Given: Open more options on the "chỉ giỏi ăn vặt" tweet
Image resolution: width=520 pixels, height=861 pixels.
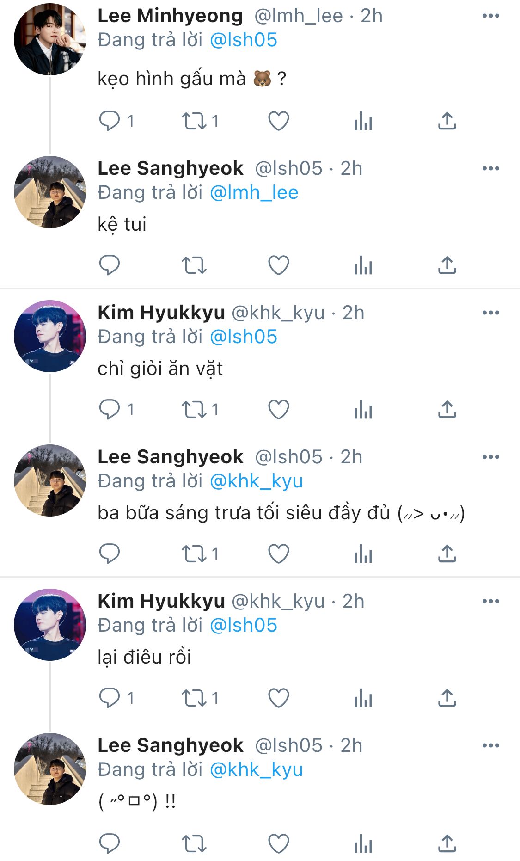Looking at the screenshot, I should coord(490,313).
